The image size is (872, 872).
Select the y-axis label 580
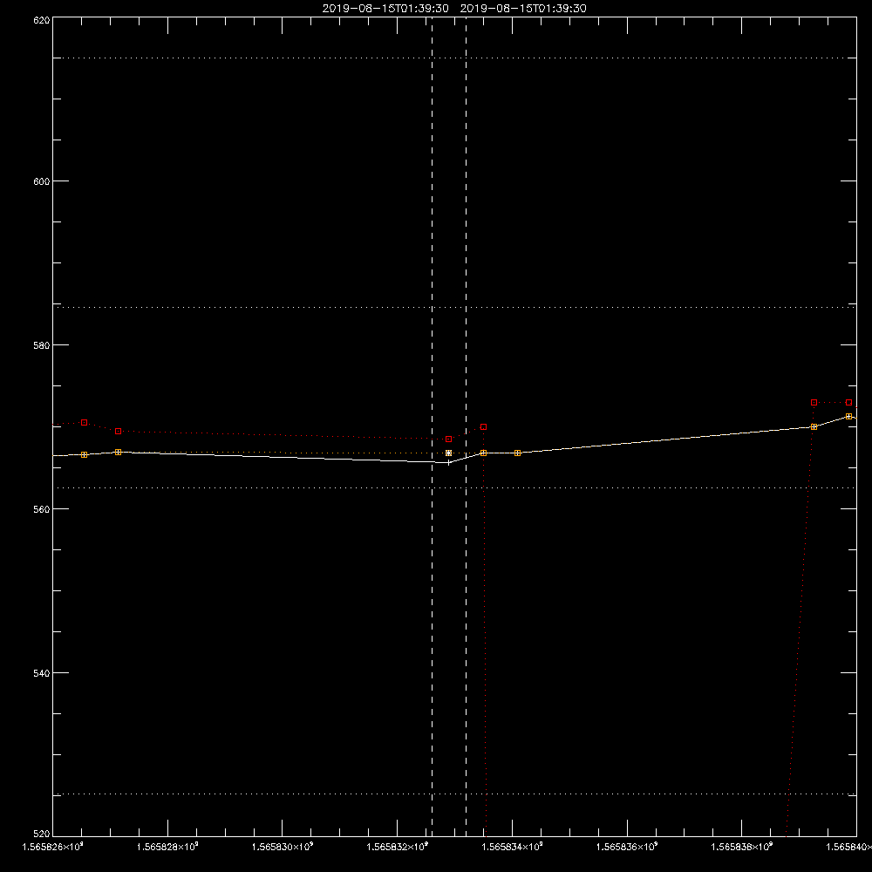42,345
